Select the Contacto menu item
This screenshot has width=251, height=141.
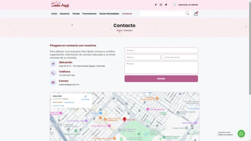point(127,14)
